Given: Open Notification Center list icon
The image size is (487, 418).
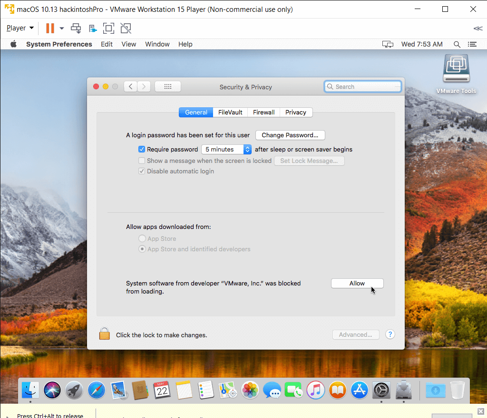Looking at the screenshot, I should (472, 44).
